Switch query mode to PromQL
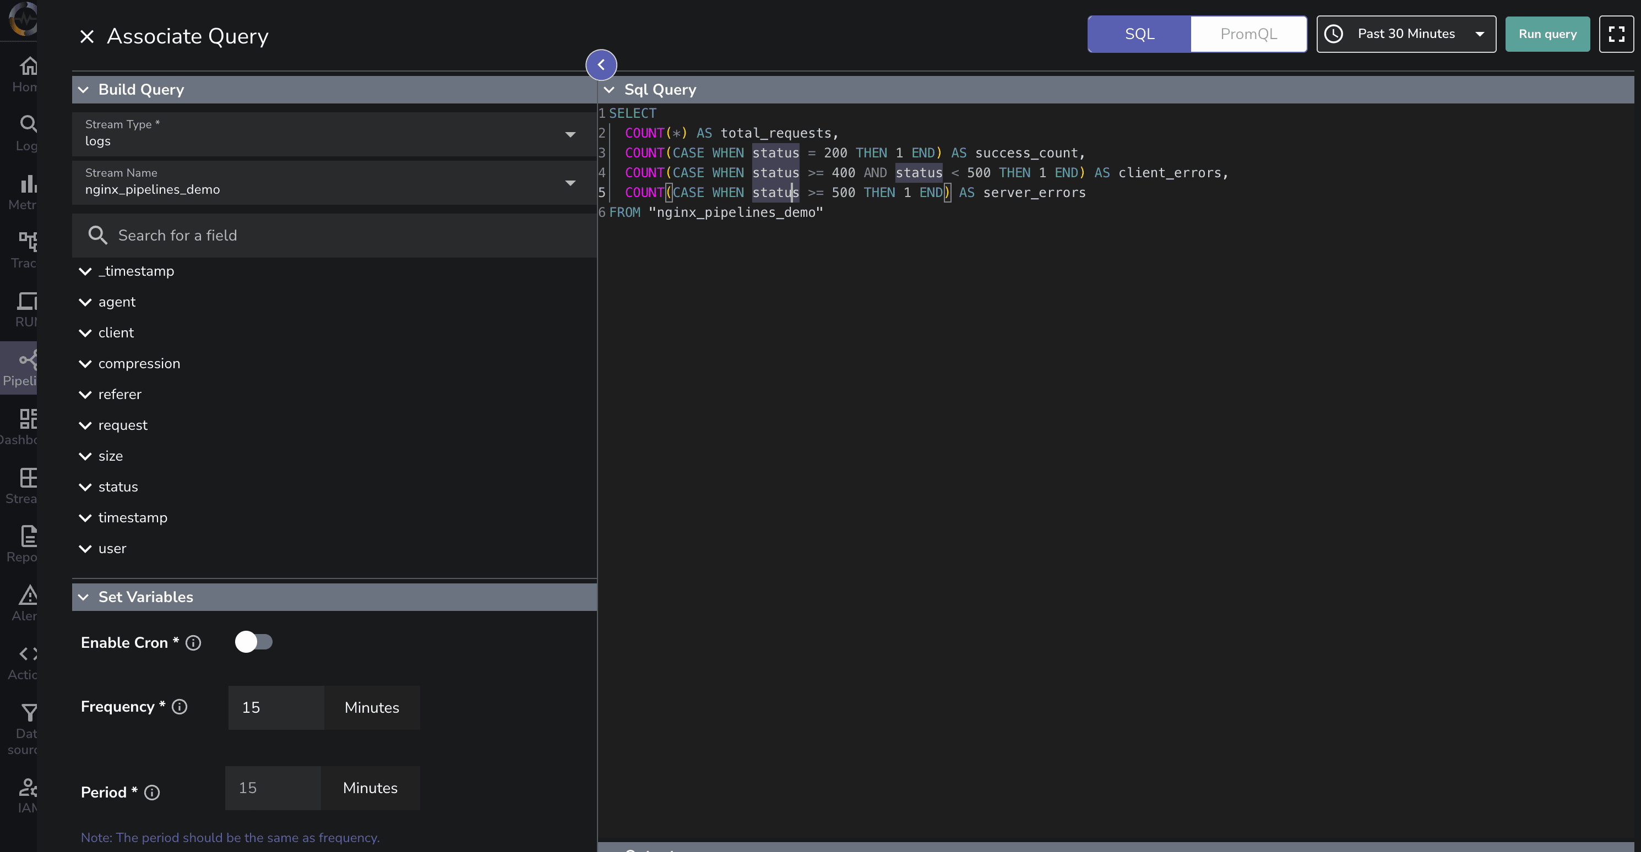Viewport: 1641px width, 852px height. coord(1248,34)
